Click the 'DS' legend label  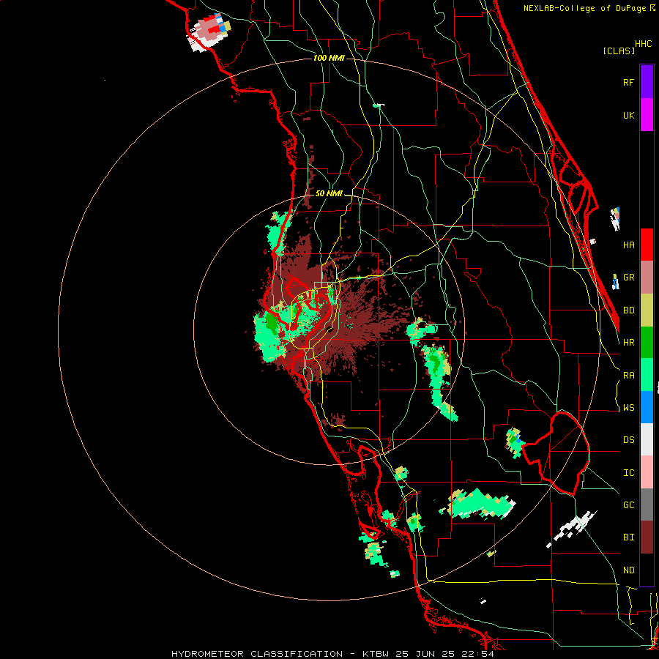tap(629, 440)
